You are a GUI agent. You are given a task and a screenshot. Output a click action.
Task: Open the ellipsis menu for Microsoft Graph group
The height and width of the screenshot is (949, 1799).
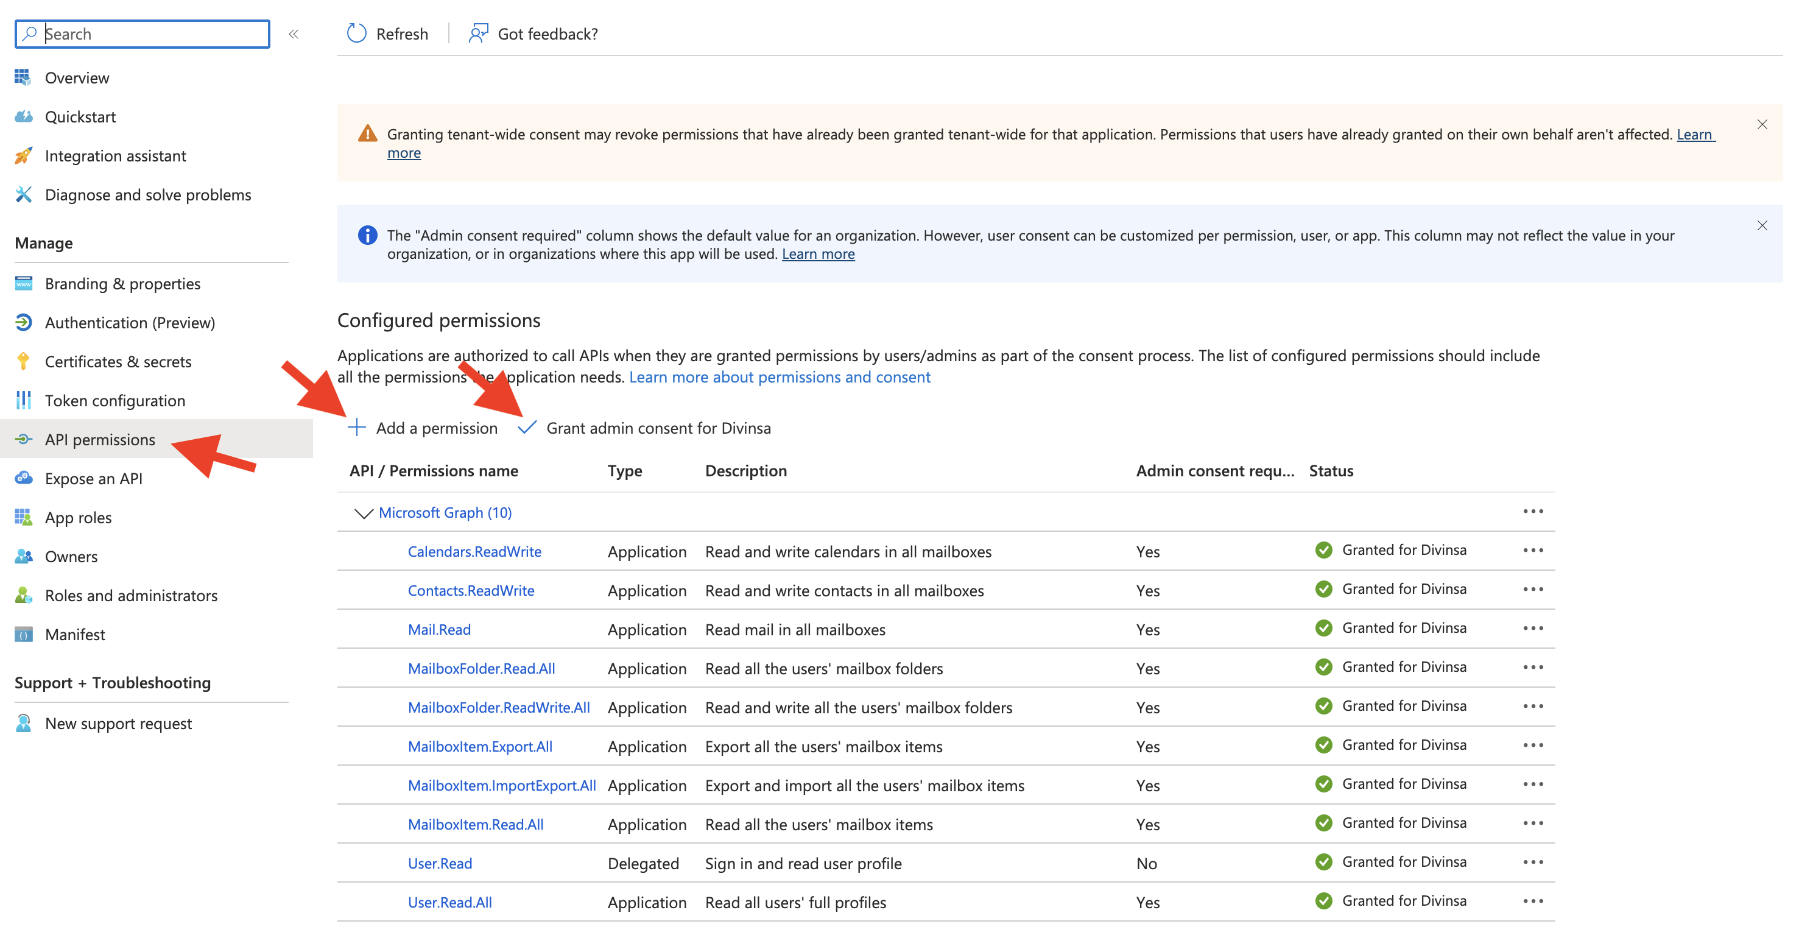[x=1533, y=512]
